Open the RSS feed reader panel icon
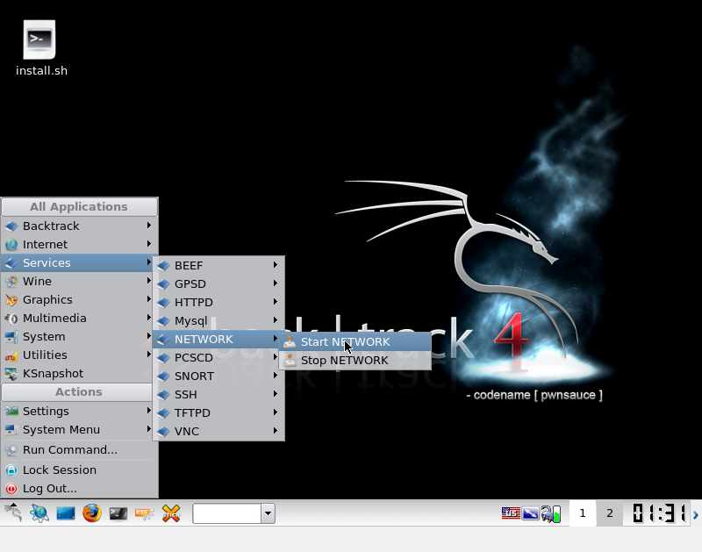This screenshot has width=702, height=552. click(144, 513)
